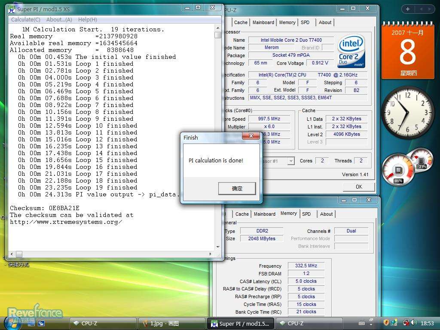
Task: Click OK button in the CPU-Z window
Action: [x=359, y=186]
